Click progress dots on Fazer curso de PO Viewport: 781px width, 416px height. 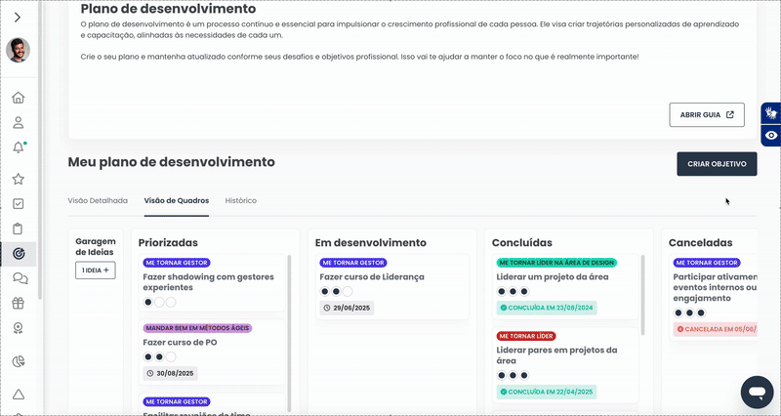point(159,356)
